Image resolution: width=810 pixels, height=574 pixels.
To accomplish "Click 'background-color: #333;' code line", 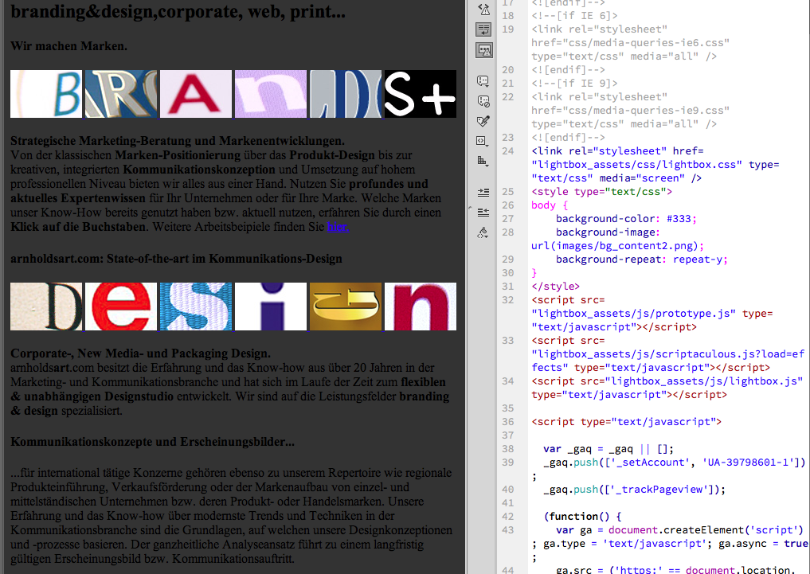I will coord(626,219).
